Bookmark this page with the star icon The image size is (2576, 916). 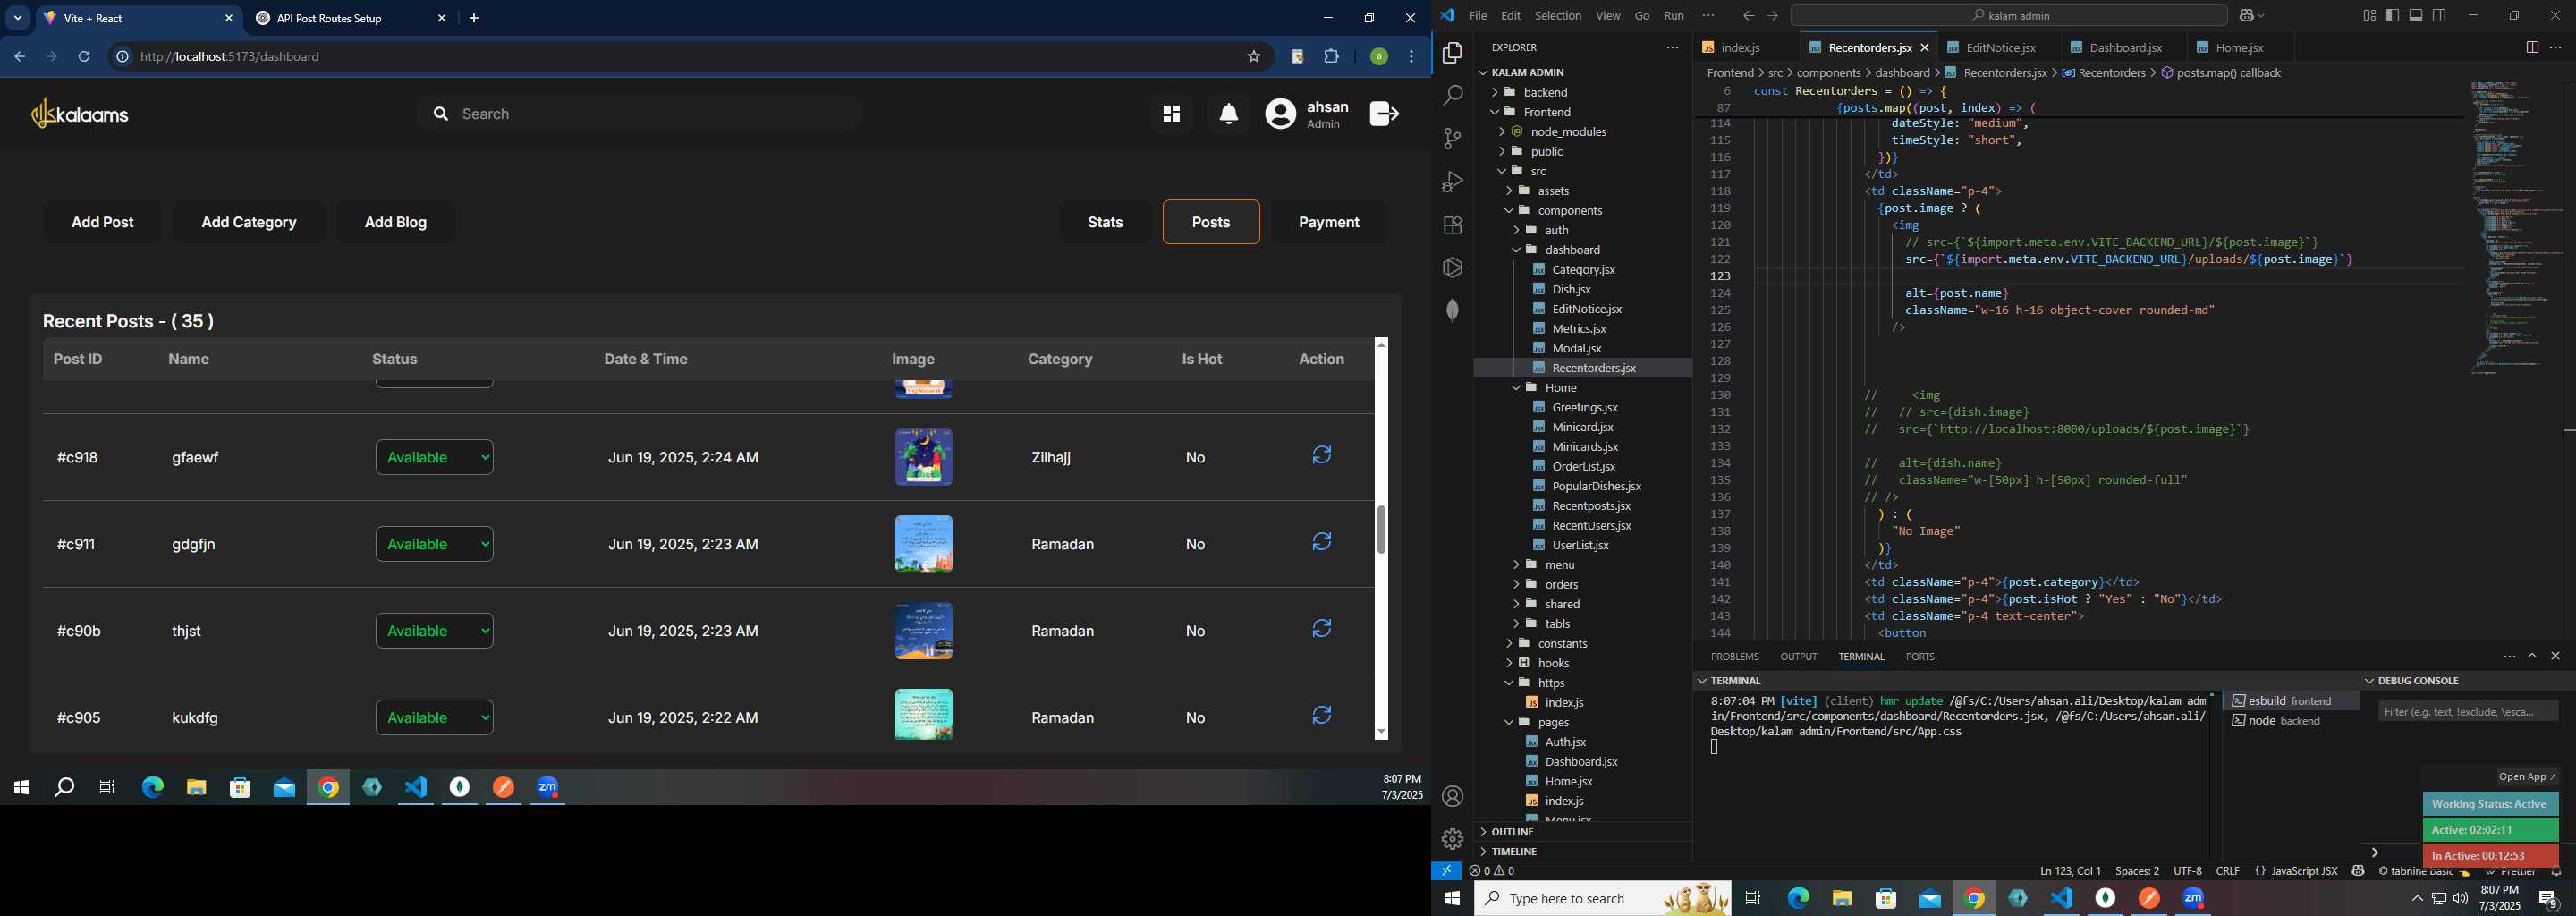point(1253,57)
